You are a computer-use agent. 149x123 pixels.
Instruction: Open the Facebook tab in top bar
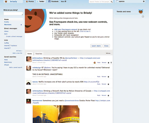click(x=54, y=1)
